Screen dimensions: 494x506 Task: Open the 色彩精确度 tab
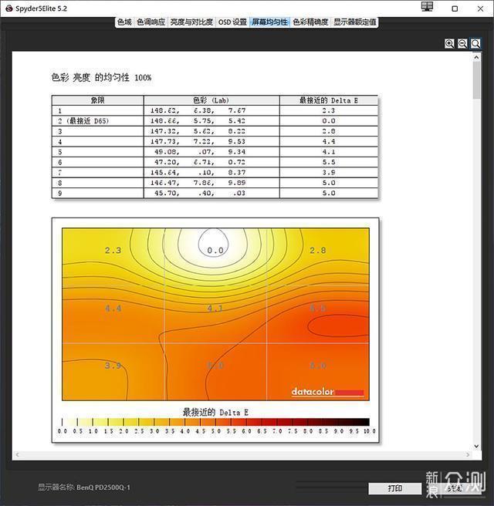click(310, 22)
